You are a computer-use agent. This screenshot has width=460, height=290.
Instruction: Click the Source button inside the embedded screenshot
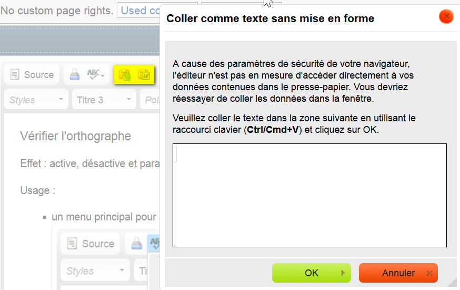point(90,244)
